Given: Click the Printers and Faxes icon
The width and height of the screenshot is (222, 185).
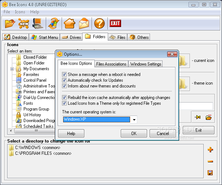Looking at the screenshot, I should pyautogui.click(x=19, y=92).
